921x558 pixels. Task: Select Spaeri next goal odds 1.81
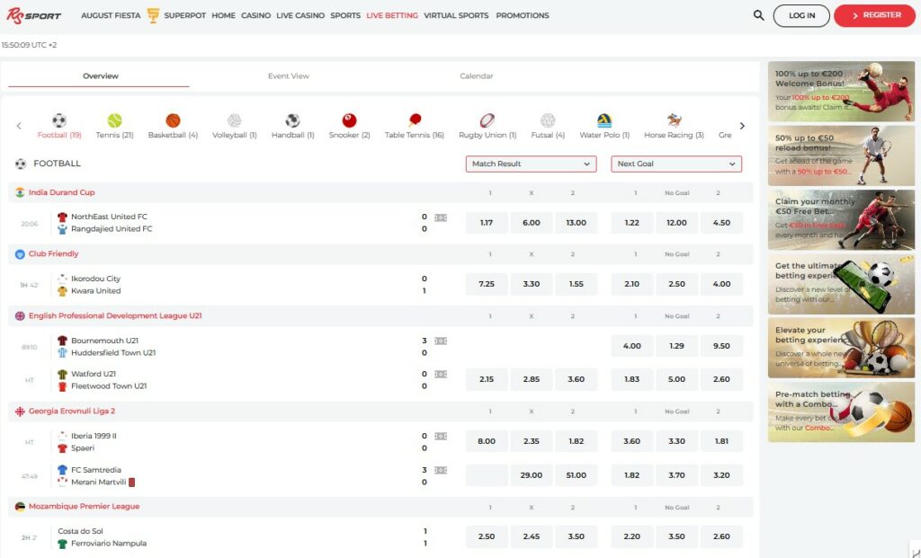coord(721,441)
